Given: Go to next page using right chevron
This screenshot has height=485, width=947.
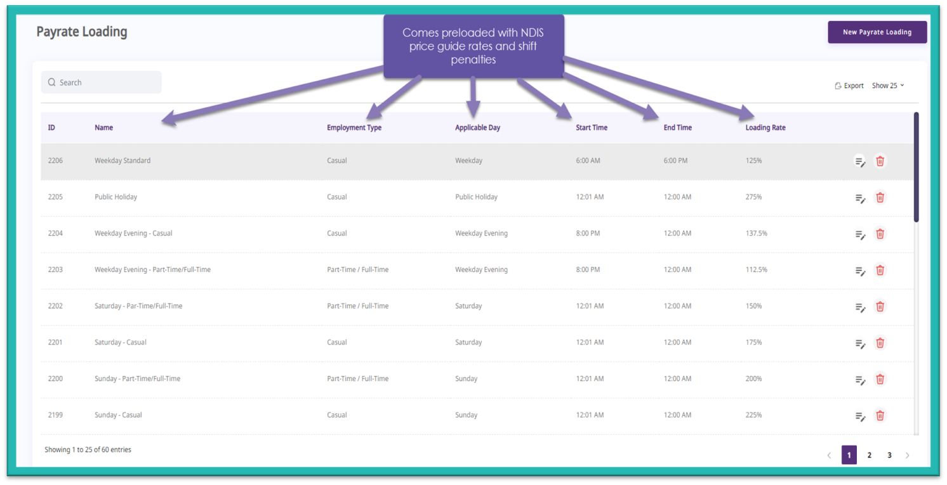Looking at the screenshot, I should click(907, 455).
